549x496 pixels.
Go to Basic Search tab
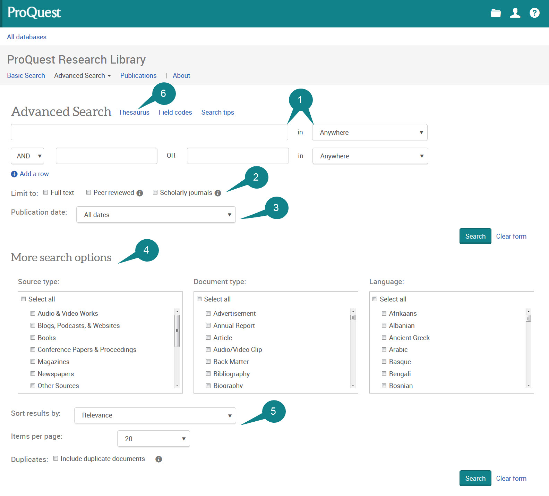(x=26, y=75)
